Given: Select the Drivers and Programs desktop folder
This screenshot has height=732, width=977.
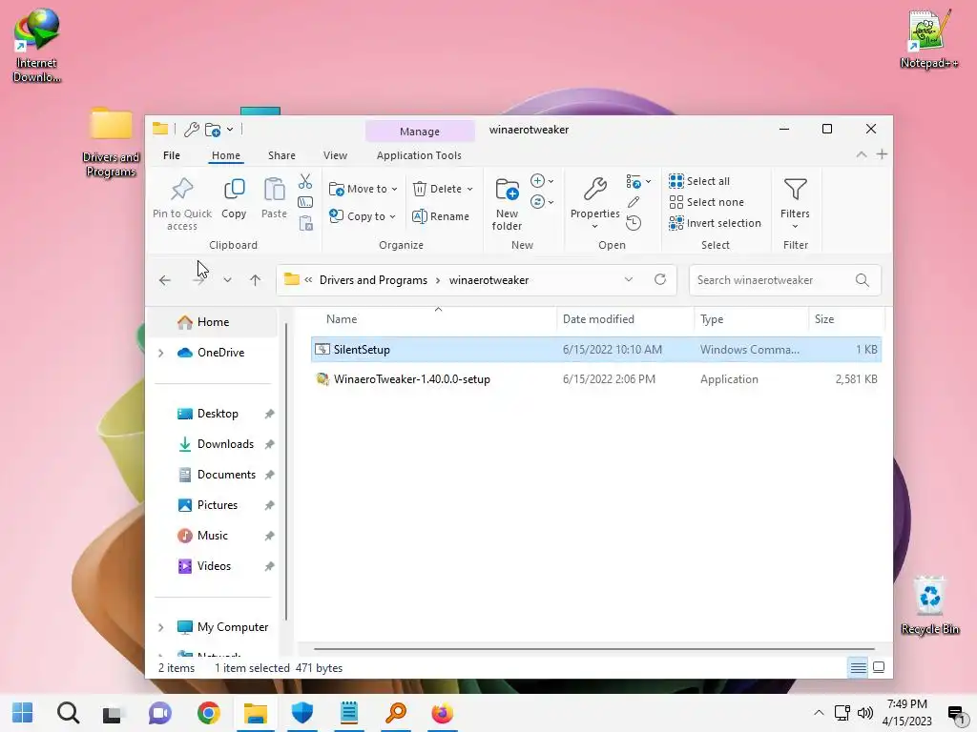Looking at the screenshot, I should [111, 143].
